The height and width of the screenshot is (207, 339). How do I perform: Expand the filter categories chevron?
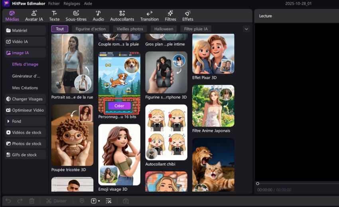click(246, 29)
